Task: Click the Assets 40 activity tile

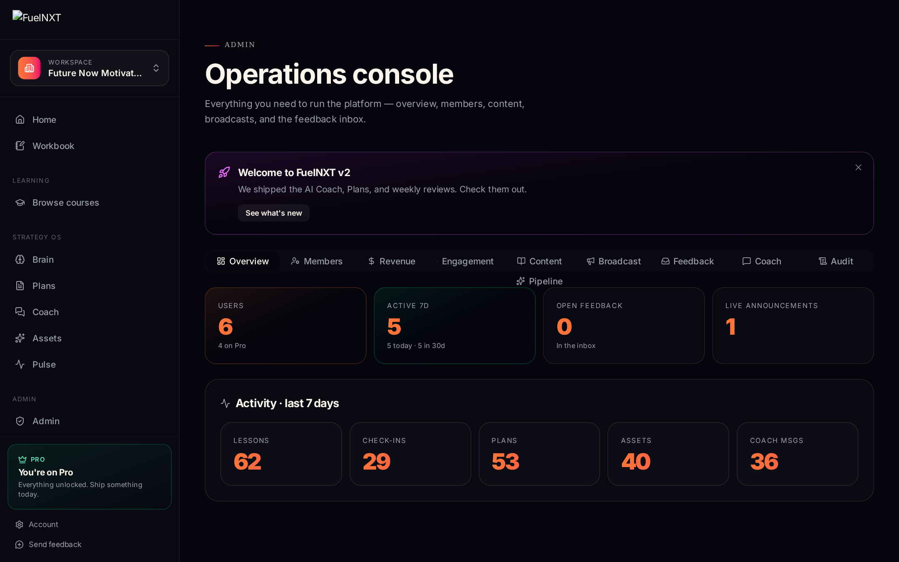Action: click(x=668, y=454)
